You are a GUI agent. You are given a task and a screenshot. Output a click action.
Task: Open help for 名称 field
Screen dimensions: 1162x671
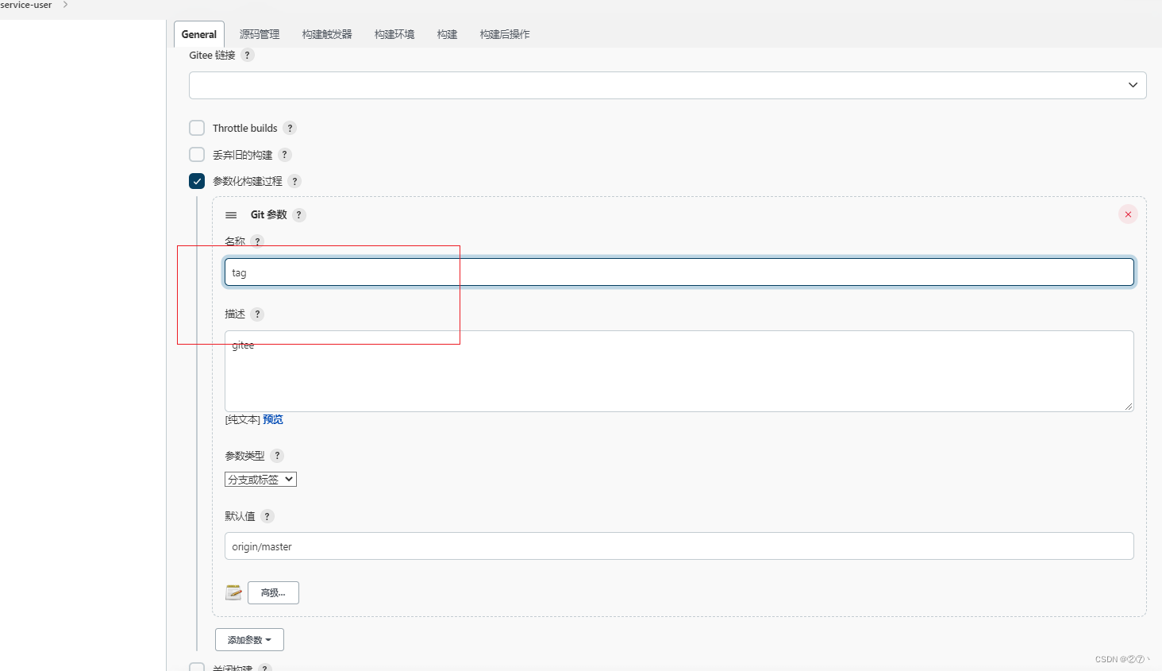[257, 241]
